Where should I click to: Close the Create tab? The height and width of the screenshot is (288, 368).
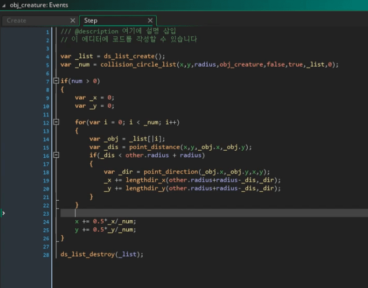(72, 21)
